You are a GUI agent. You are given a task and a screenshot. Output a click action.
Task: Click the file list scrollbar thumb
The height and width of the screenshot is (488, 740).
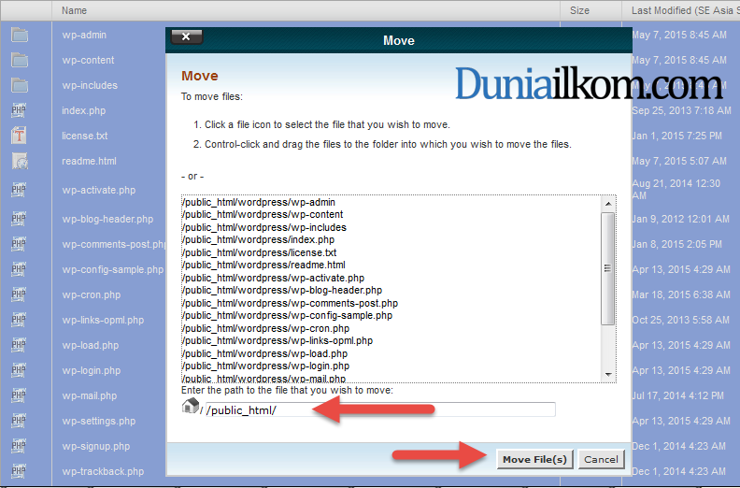(x=608, y=268)
